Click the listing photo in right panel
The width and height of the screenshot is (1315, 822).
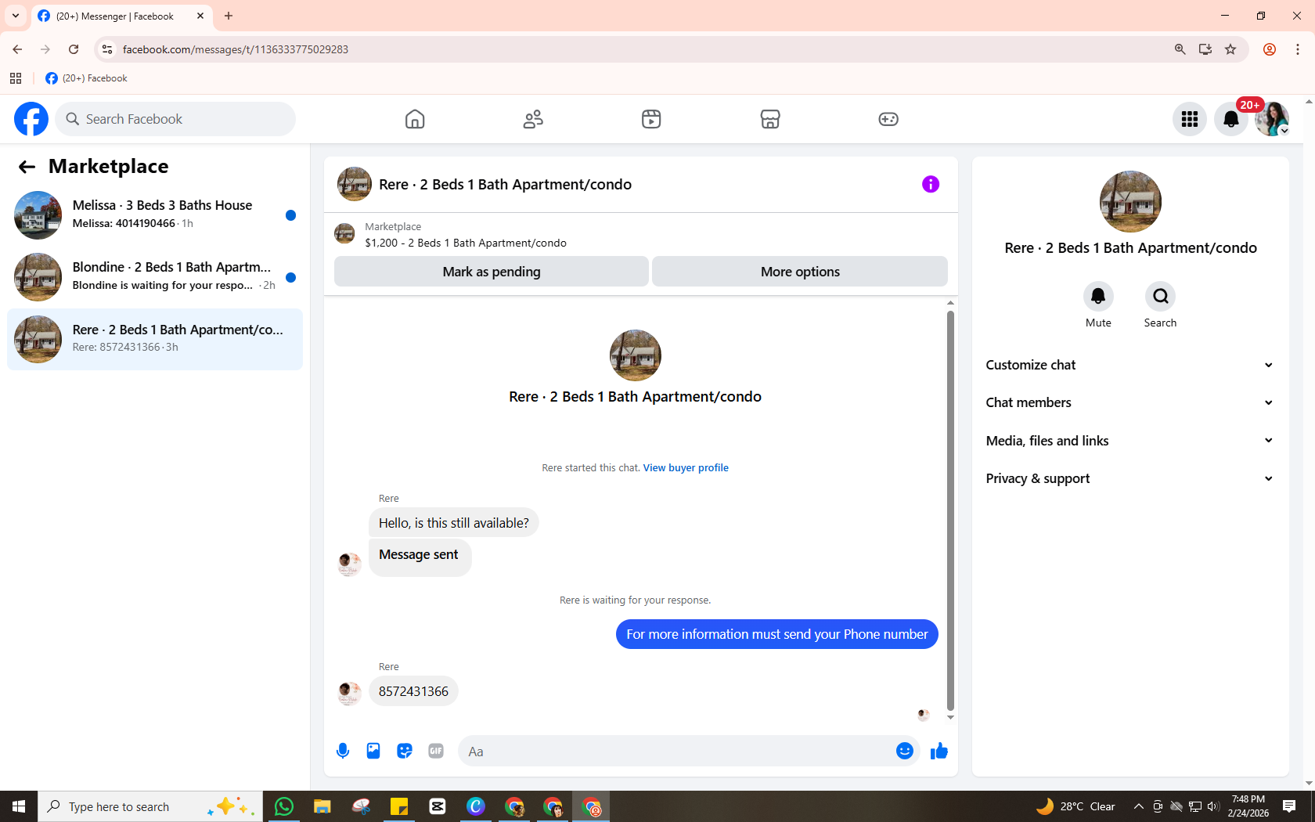coord(1130,201)
